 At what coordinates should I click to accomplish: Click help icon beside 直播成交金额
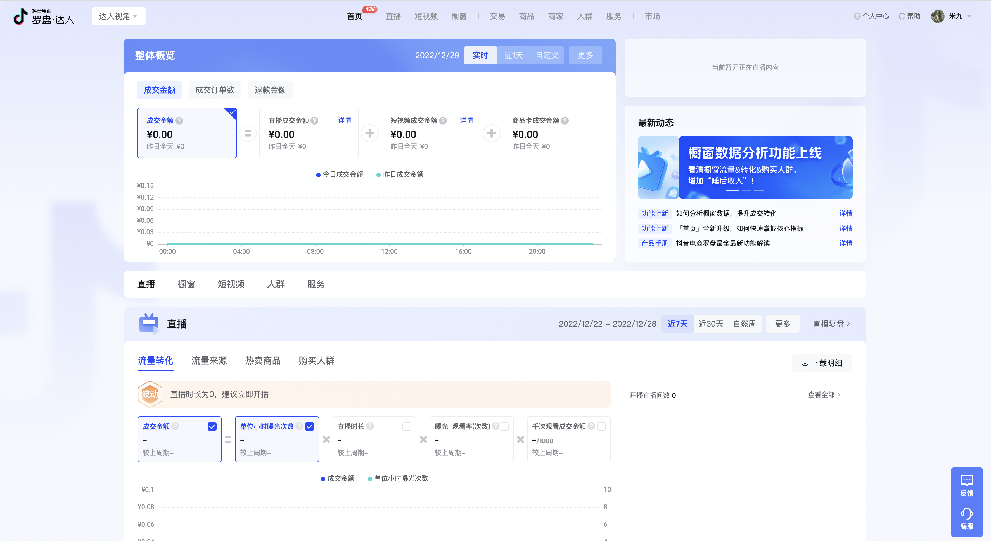tap(314, 121)
